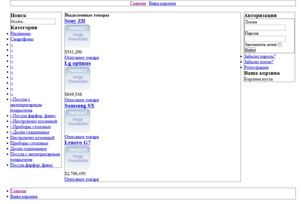Image resolution: width=301 pixels, height=204 pixels.
Task: Open Посуда фарфор, фаянс category without tilde
Action: pos(32,165)
